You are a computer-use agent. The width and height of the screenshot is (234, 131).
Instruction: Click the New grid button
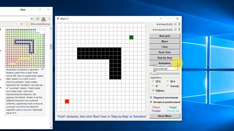pyautogui.click(x=165, y=36)
